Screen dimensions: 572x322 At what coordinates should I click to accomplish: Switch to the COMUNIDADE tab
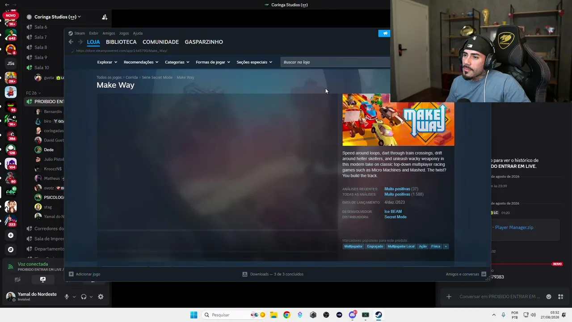click(x=160, y=42)
